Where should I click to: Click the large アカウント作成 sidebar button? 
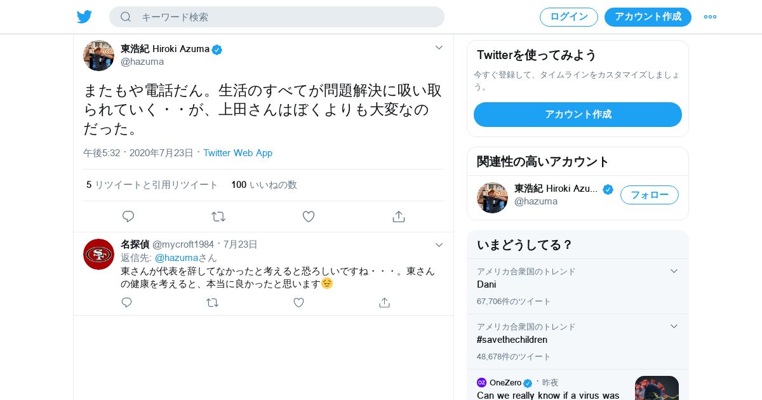click(577, 114)
